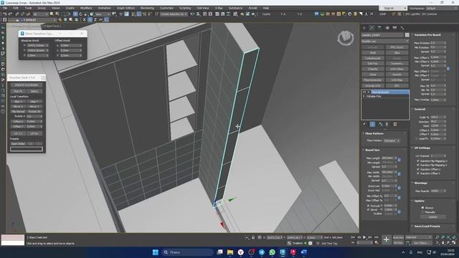Click the Undo arrow in main toolbar
The width and height of the screenshot is (459, 258).
coord(5,14)
